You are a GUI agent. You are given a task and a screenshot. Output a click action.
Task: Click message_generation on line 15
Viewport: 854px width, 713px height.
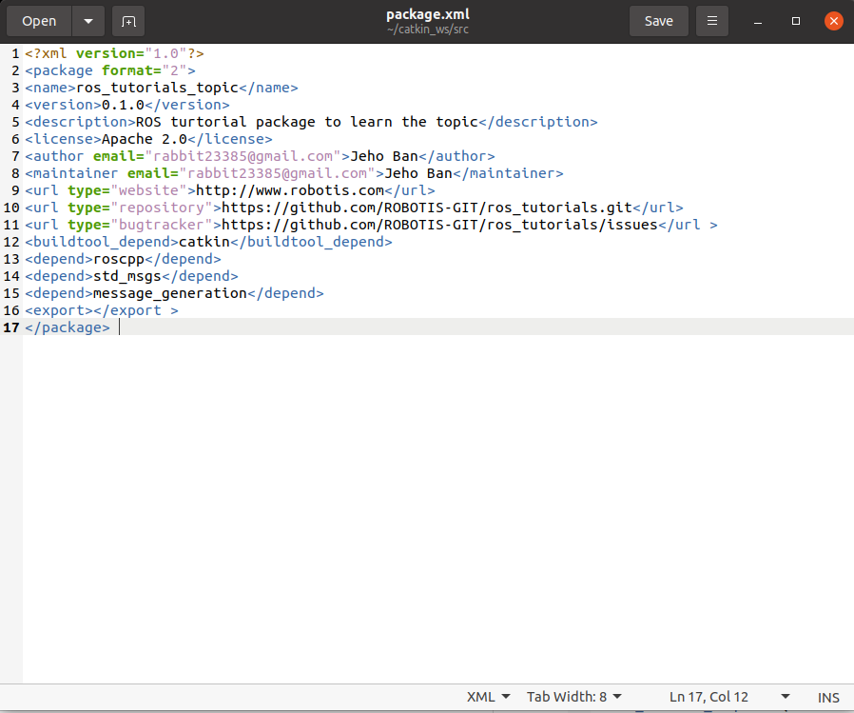(170, 293)
